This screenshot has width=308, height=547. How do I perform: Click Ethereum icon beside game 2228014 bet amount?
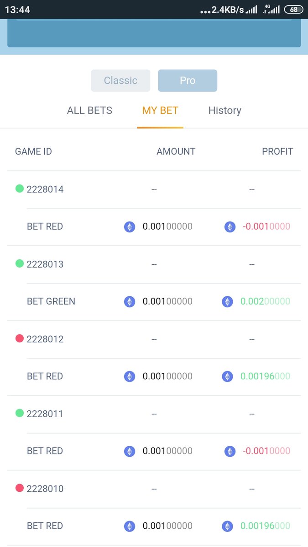[x=130, y=227]
